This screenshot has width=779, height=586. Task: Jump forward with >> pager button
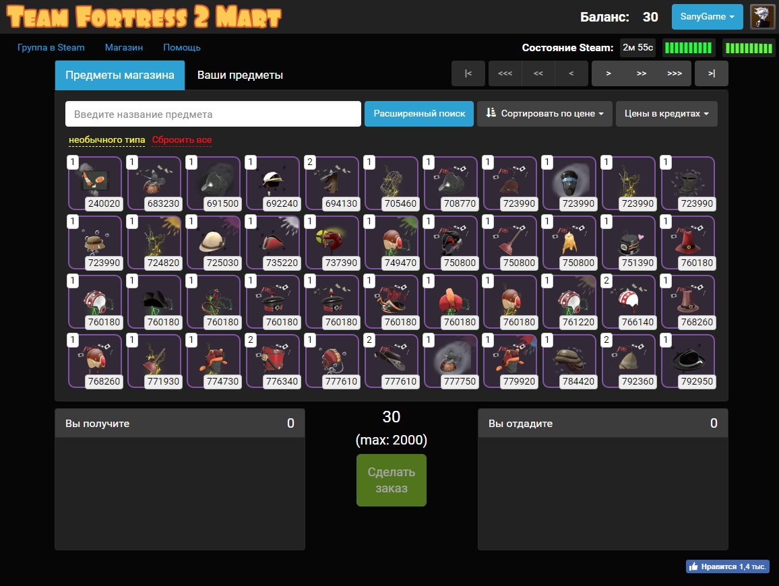pos(642,73)
